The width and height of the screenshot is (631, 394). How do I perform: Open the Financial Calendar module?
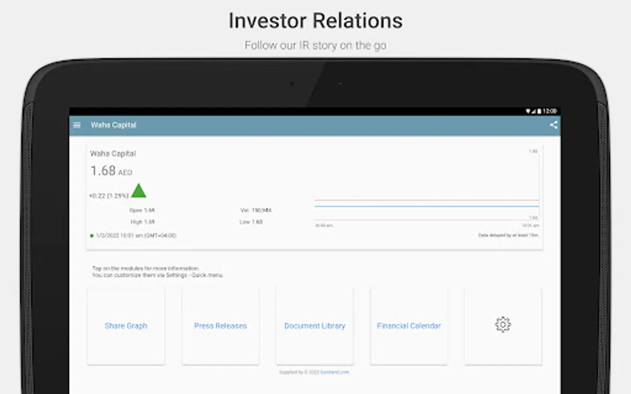(x=409, y=326)
